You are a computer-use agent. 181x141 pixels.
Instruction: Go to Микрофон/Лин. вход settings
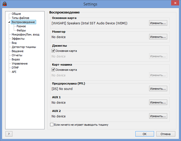[26, 35]
